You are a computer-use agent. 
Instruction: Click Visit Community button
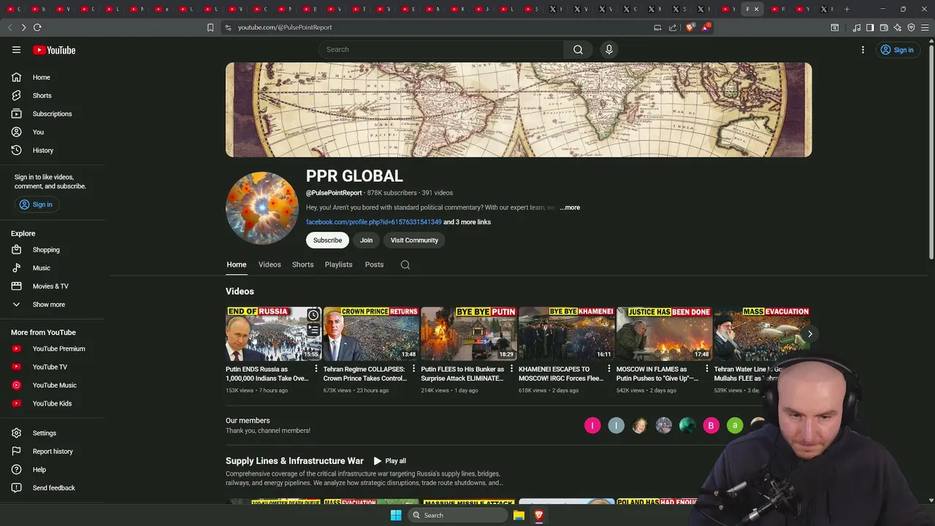point(414,240)
